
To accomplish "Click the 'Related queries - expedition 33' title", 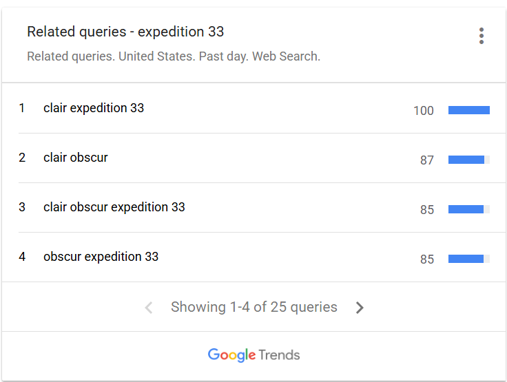I will coord(125,32).
